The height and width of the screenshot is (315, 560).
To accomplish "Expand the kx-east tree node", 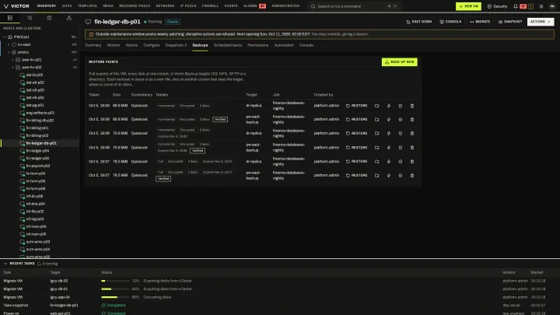I will point(9,44).
